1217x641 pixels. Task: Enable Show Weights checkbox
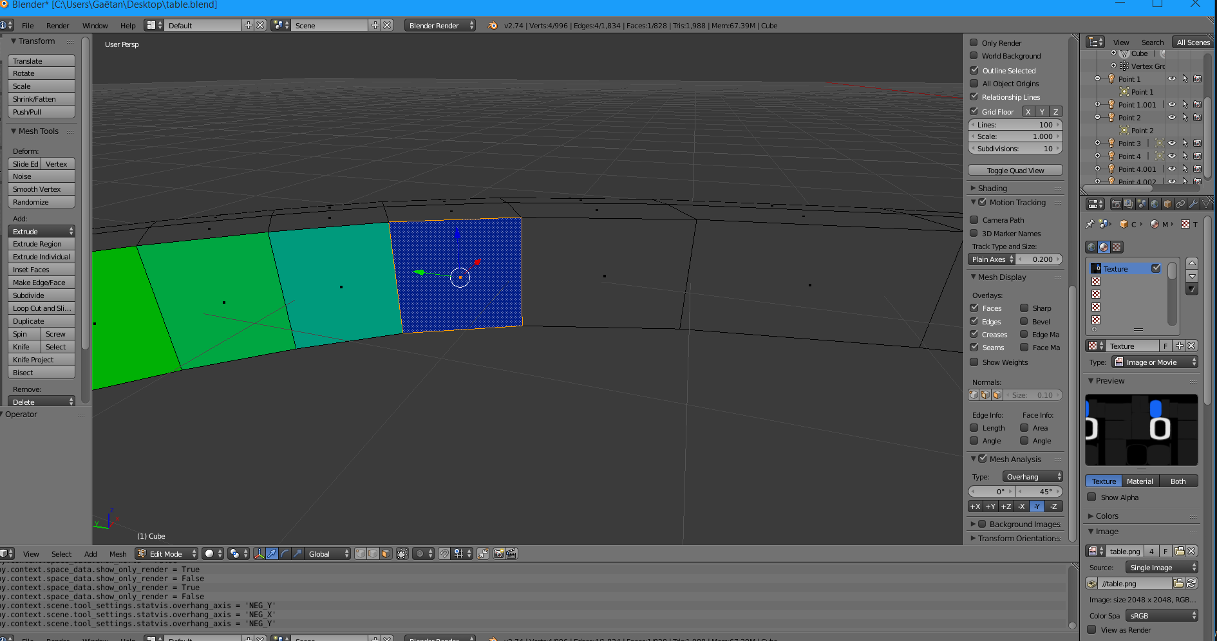(974, 362)
